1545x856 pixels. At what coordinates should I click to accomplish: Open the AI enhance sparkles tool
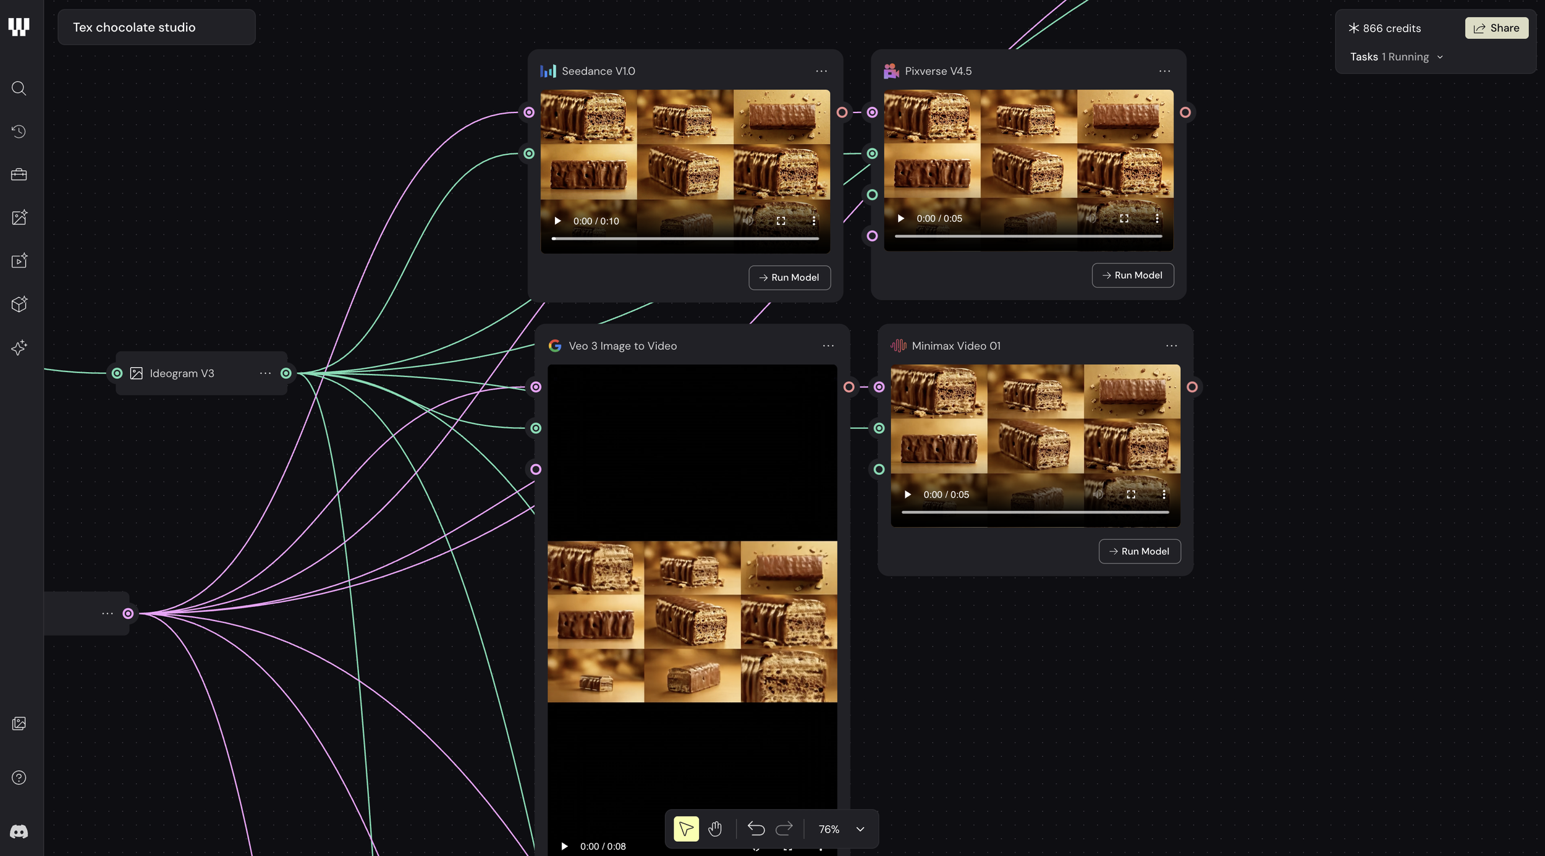19,347
